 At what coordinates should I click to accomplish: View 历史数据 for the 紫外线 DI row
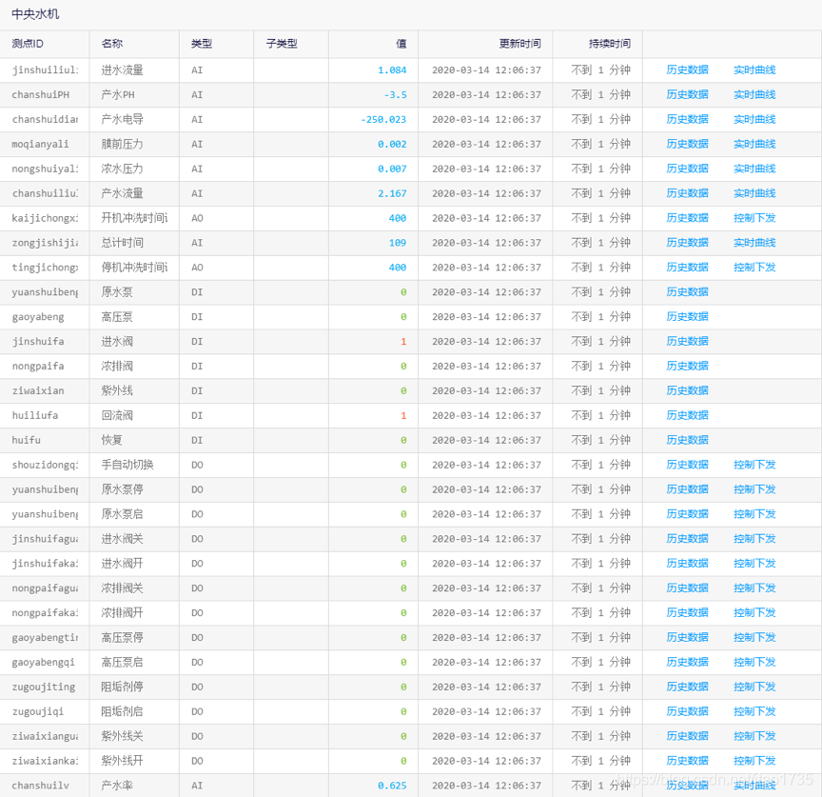tap(687, 390)
